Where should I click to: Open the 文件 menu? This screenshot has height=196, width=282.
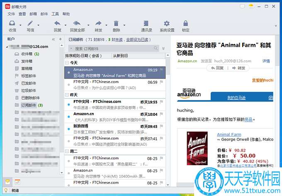point(11,14)
